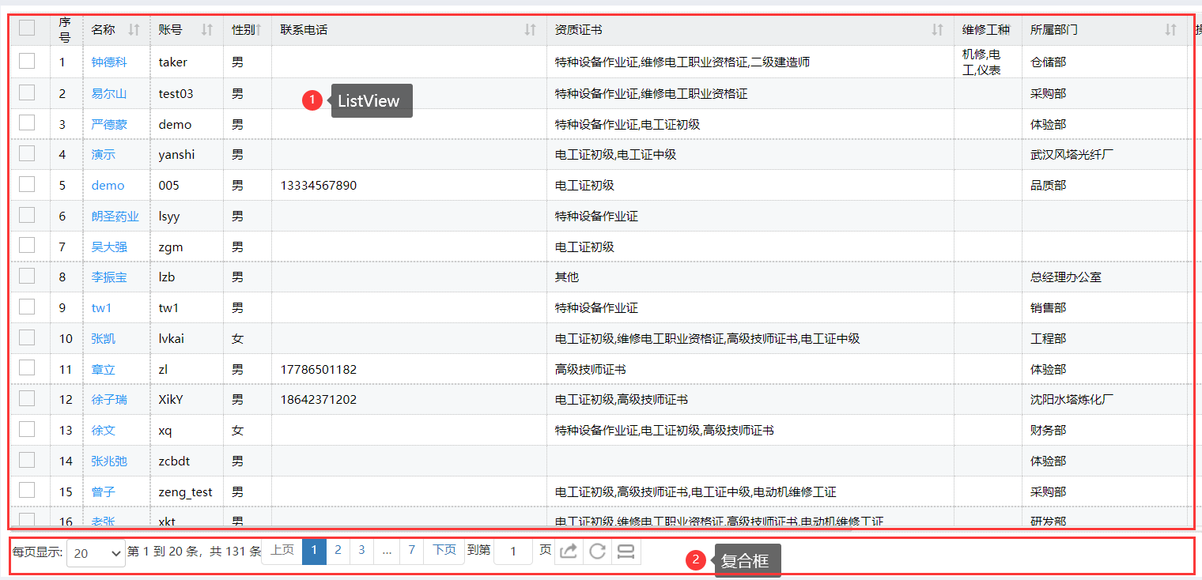Viewport: 1202px width, 580px height.
Task: Open the demo name link
Action: tap(108, 186)
